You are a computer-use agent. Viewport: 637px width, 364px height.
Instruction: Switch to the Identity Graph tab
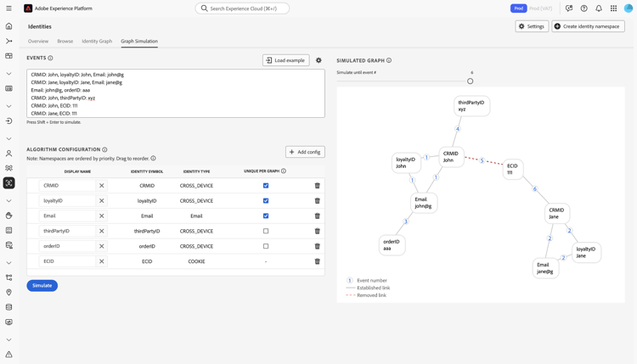pyautogui.click(x=97, y=41)
